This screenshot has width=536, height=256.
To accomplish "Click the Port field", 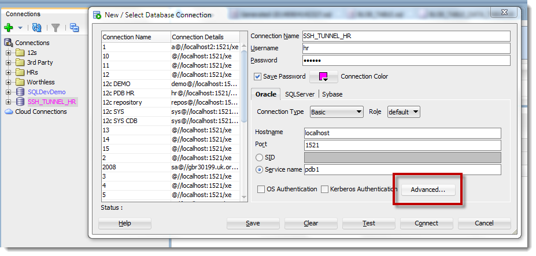I will [402, 145].
